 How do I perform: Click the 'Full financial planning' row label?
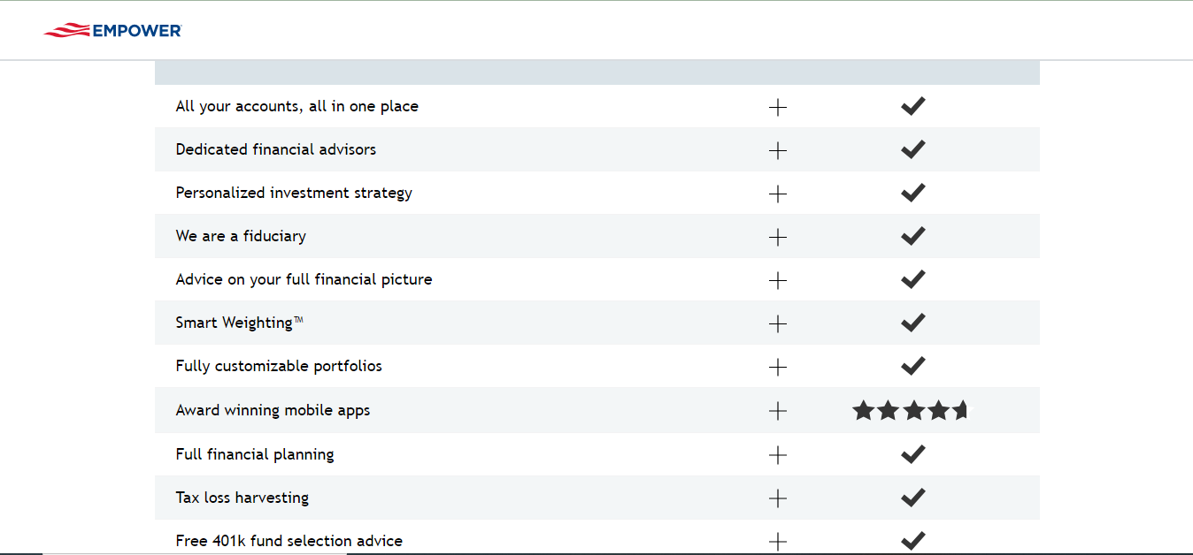coord(255,455)
